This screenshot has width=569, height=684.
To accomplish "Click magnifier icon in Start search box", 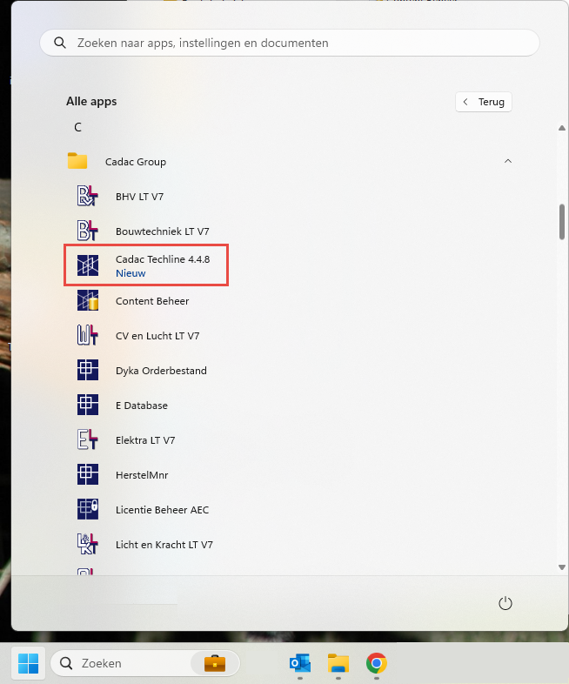I will pos(60,43).
